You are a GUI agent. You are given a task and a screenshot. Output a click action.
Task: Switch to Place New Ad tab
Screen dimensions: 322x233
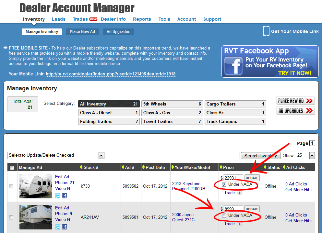(82, 32)
